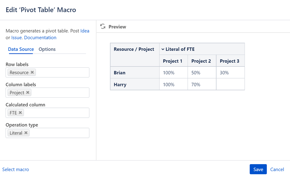Remove the FTE tag from Calculated column
Viewport: 290px width, 176px height.
[20, 113]
